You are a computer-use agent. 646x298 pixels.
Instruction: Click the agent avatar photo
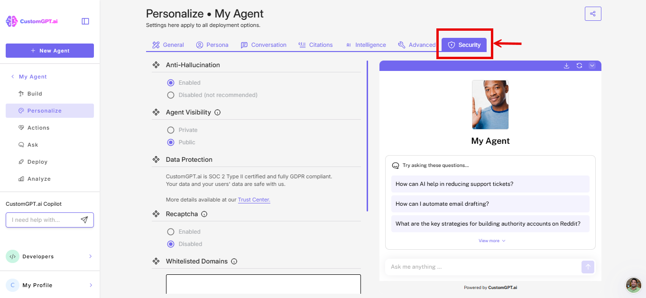click(x=490, y=105)
